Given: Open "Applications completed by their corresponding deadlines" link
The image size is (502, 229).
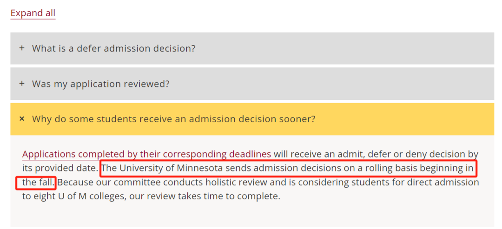Looking at the screenshot, I should (146, 154).
